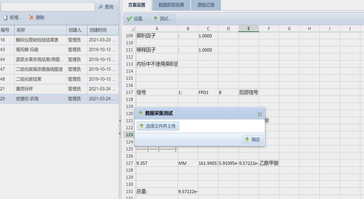Click the cell containing 乙酰甲胺
Viewport: 364px width, 199px height.
point(270,163)
